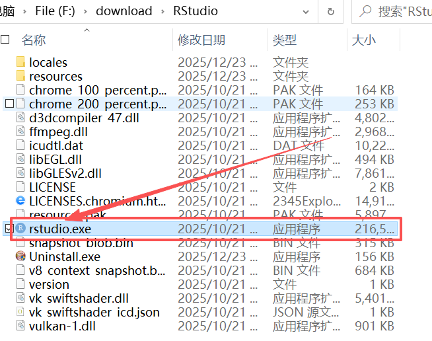
Task: Sort by the 类型 column header
Action: click(284, 40)
